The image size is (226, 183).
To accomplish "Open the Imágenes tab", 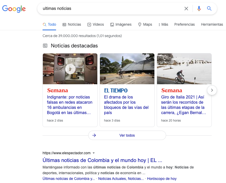I will click(x=121, y=24).
